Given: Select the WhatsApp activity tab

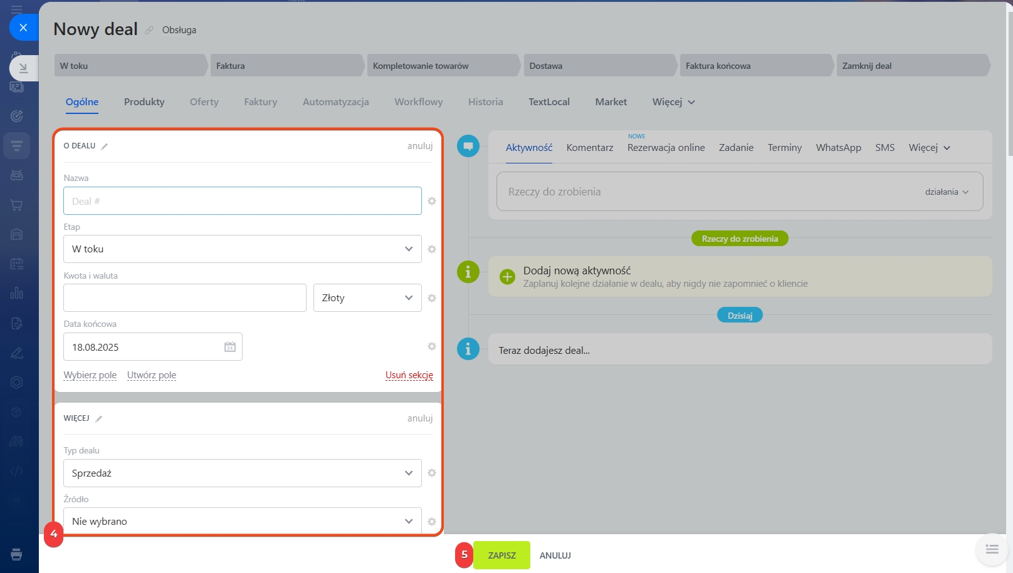Looking at the screenshot, I should click(839, 148).
